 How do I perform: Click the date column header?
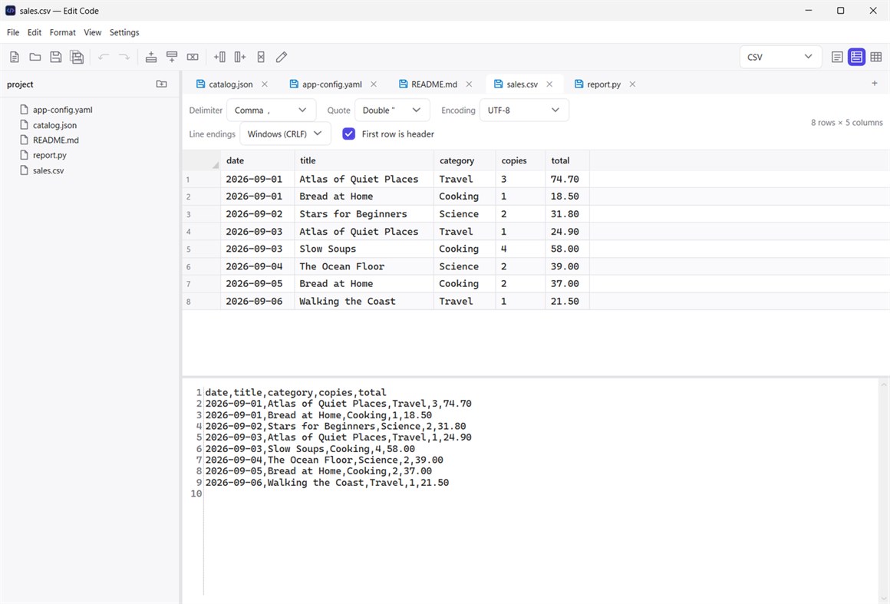pyautogui.click(x=258, y=160)
